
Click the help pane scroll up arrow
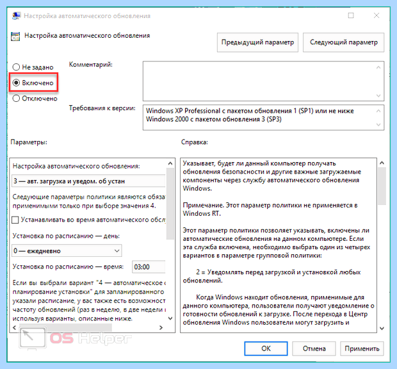(x=382, y=163)
